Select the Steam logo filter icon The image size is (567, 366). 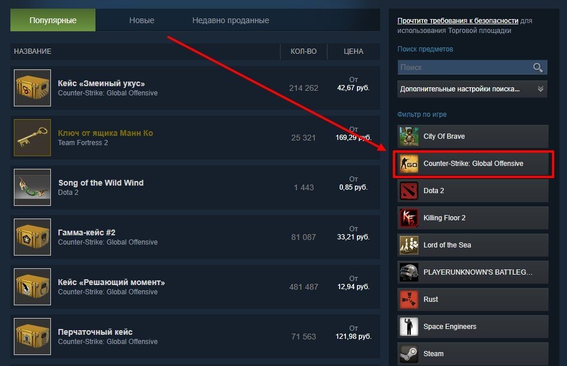point(409,354)
